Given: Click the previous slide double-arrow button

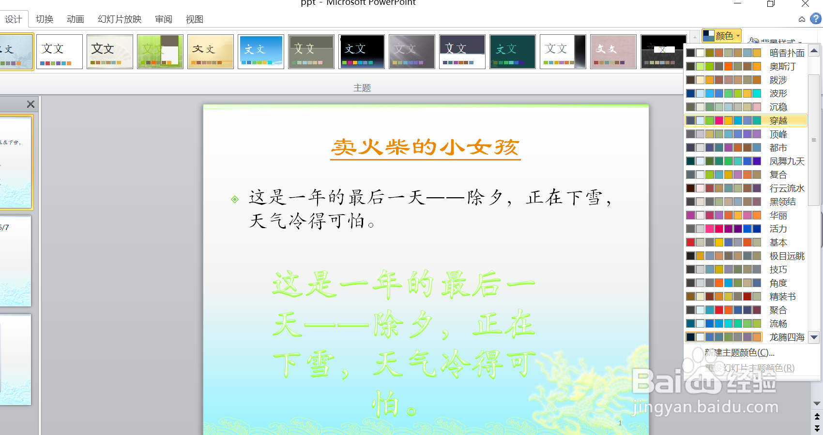Looking at the screenshot, I should pos(817,416).
